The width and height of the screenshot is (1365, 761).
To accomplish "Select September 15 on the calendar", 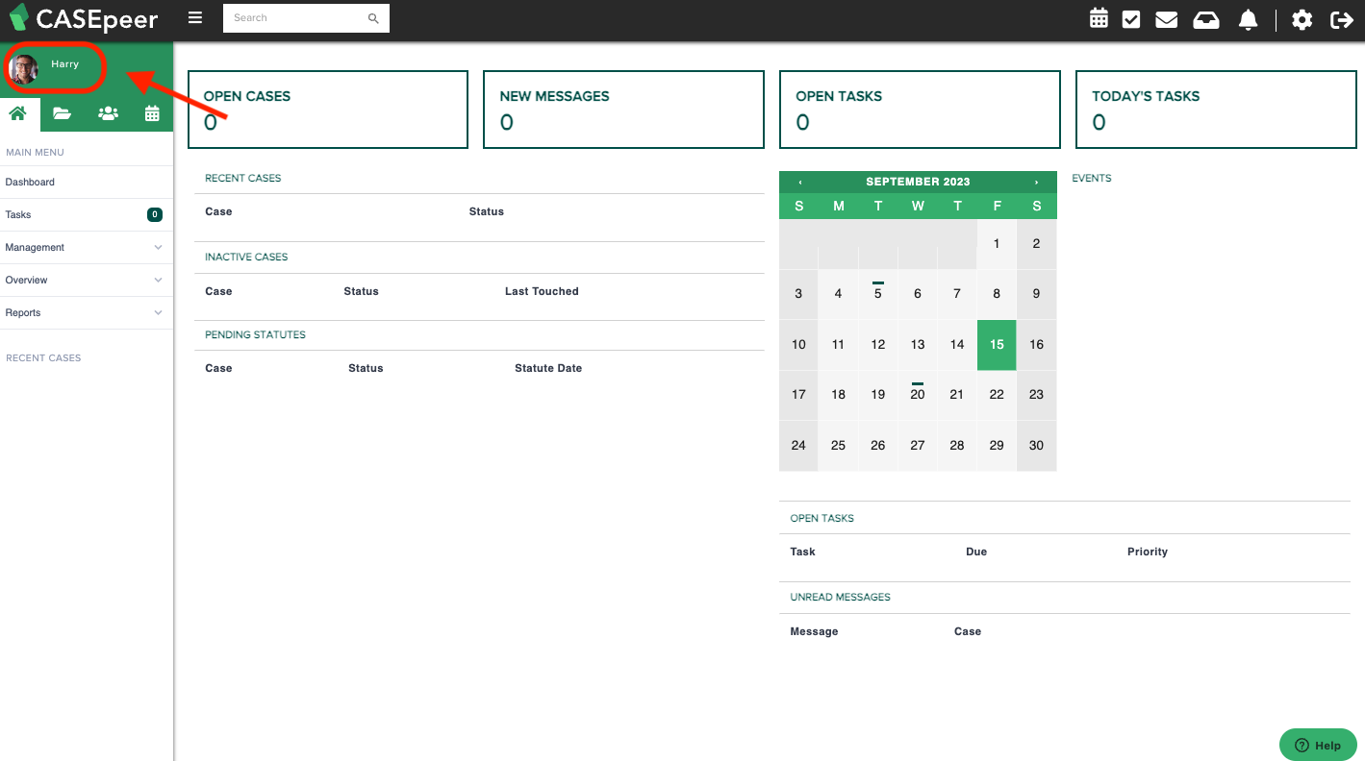I will [x=997, y=345].
